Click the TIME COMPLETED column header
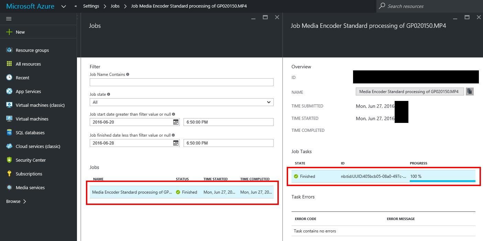The height and width of the screenshot is (241, 483). click(255, 179)
